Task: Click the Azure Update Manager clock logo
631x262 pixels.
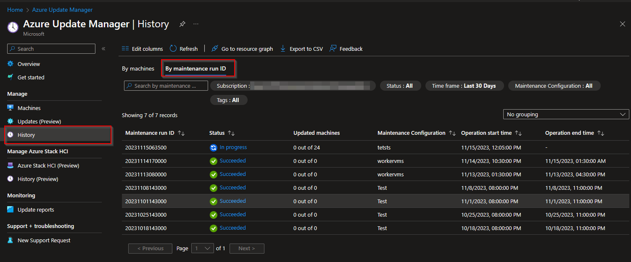Action: click(13, 27)
